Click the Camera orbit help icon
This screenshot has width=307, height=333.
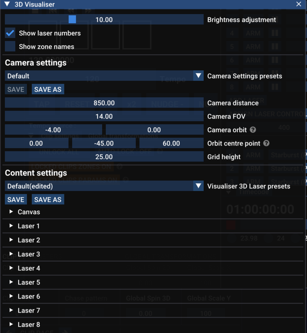tap(253, 130)
